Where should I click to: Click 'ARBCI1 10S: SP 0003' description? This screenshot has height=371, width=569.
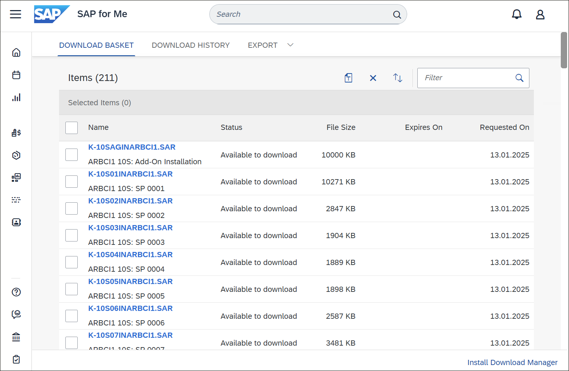(x=126, y=242)
